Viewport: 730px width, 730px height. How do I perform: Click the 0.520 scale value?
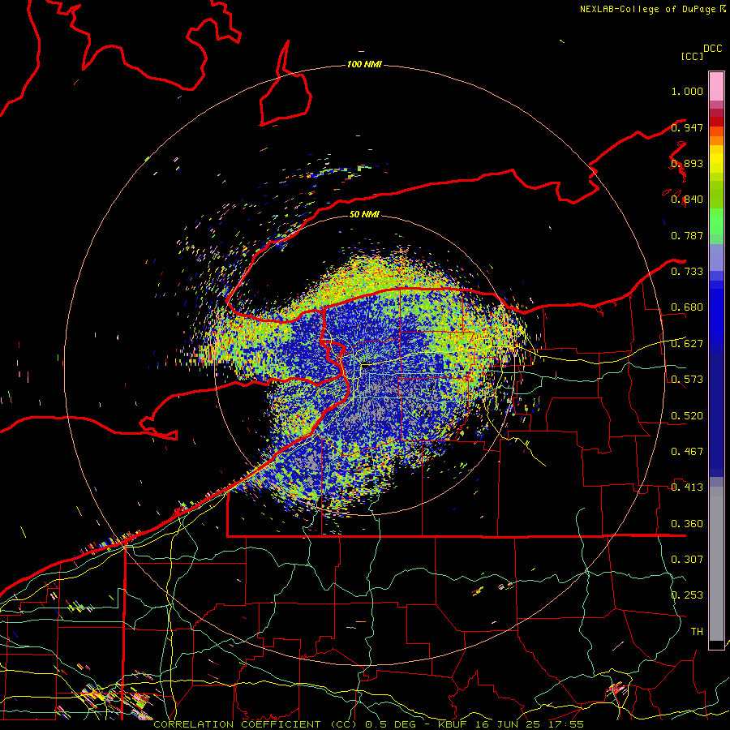tap(687, 416)
